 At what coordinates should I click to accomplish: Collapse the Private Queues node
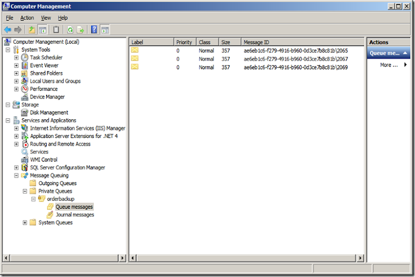[x=25, y=191]
